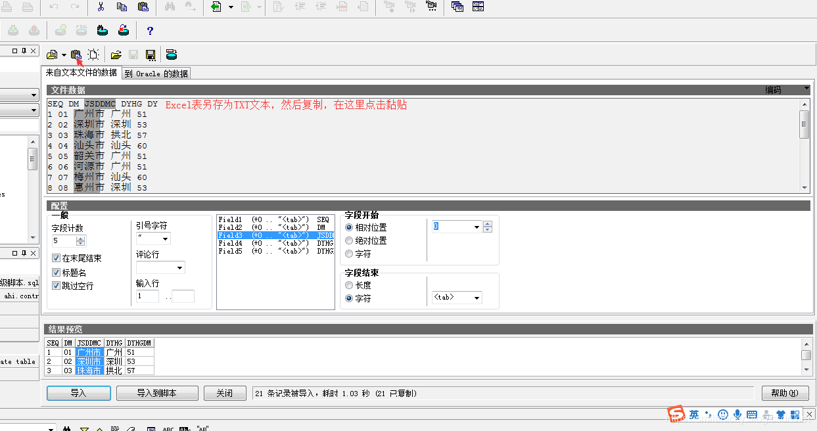Viewport: 817px width, 431px height.
Task: Click the scissors cut icon
Action: pyautogui.click(x=101, y=7)
